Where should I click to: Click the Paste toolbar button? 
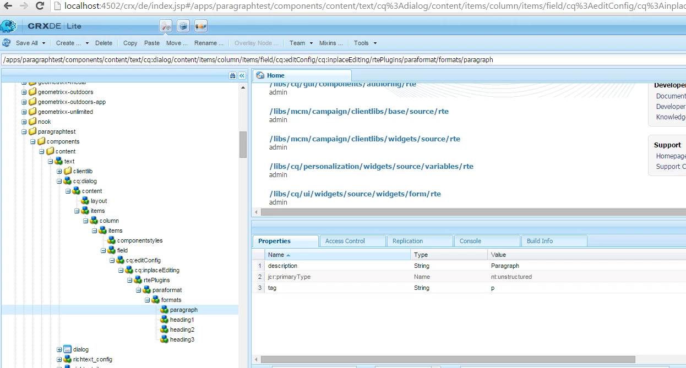pyautogui.click(x=152, y=43)
